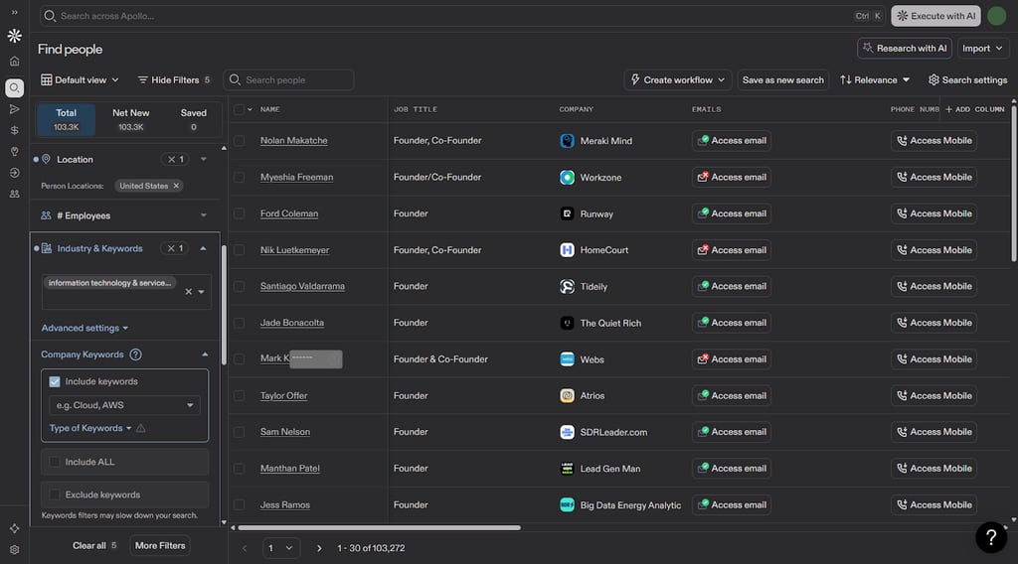The width and height of the screenshot is (1018, 564).
Task: Open the Default view dropdown
Action: tap(80, 79)
